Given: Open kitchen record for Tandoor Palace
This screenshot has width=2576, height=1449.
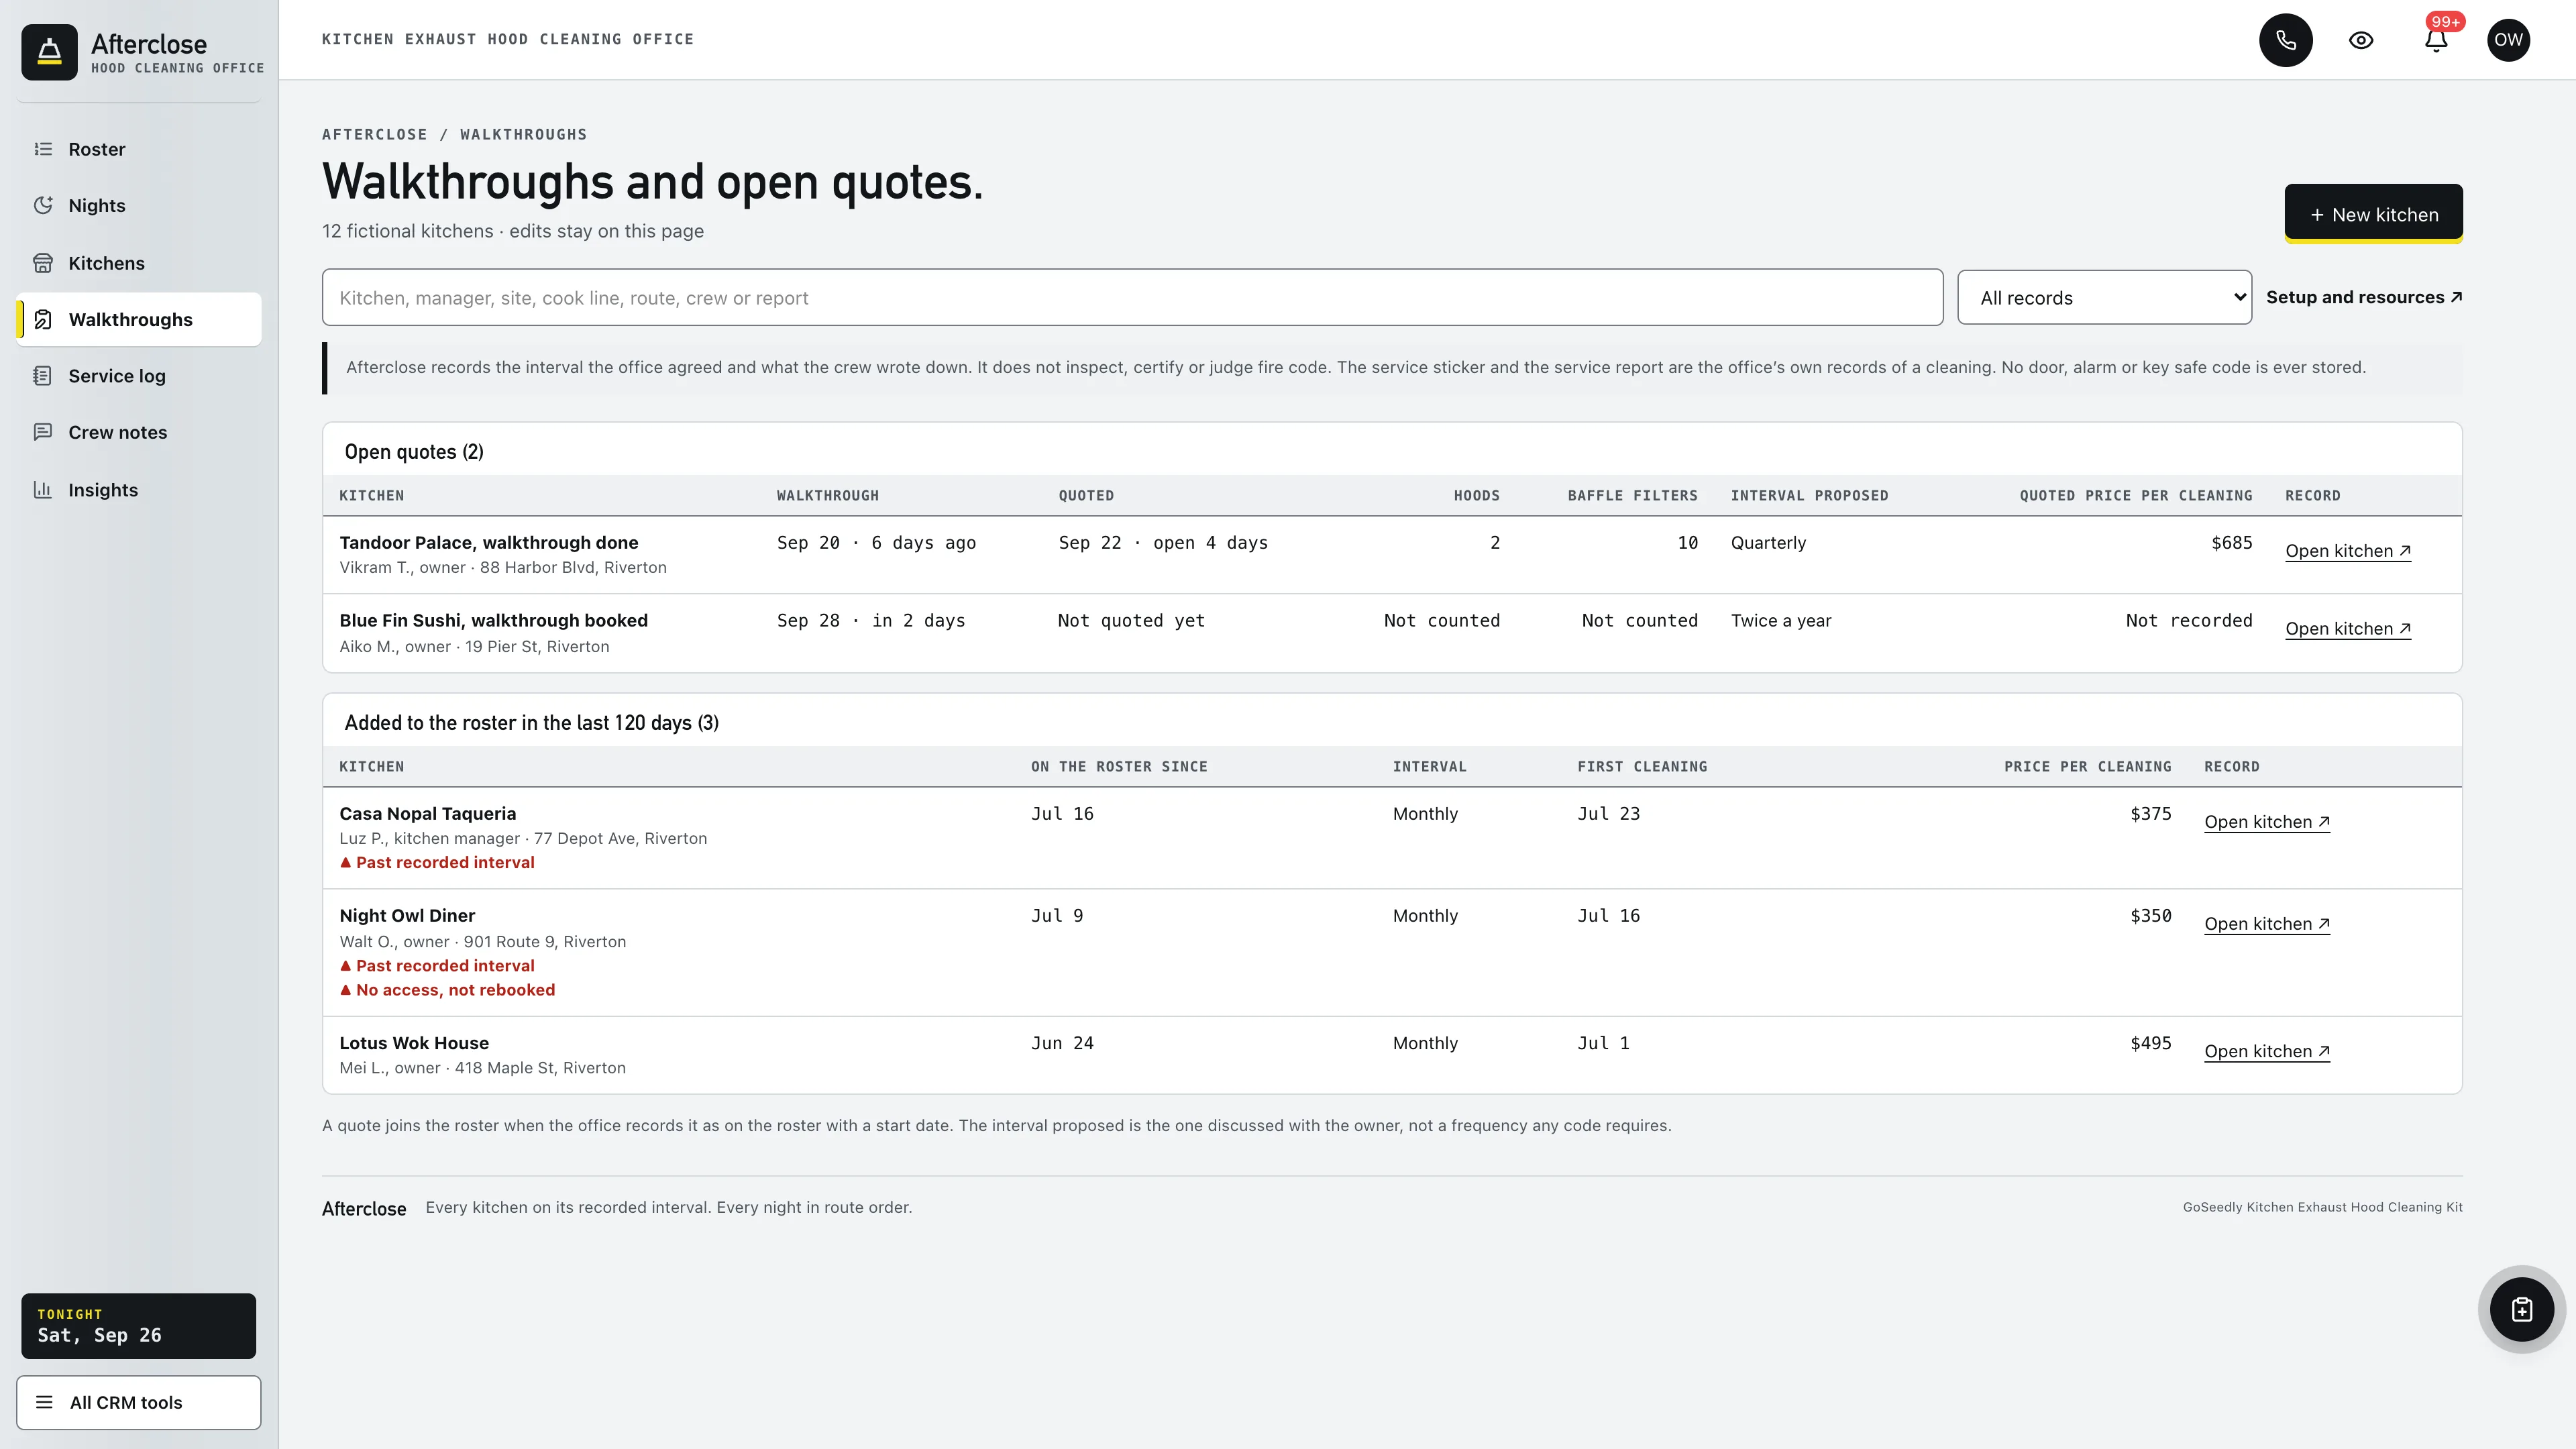Looking at the screenshot, I should (x=2348, y=551).
